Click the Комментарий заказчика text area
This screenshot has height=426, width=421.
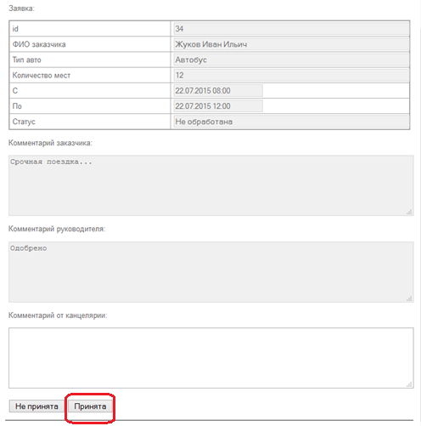(x=211, y=185)
